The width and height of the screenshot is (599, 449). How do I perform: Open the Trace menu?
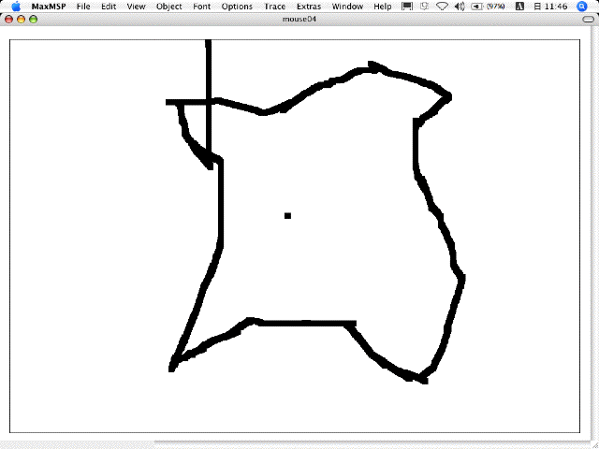point(274,7)
